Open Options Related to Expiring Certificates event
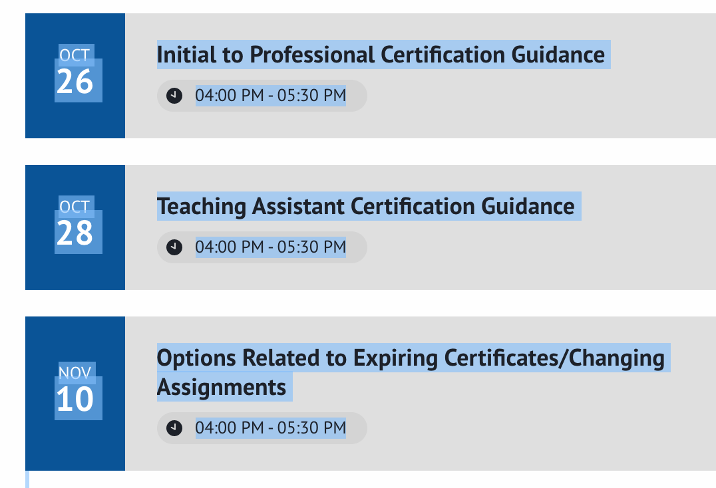Screen dimensions: 716x488 tap(411, 358)
